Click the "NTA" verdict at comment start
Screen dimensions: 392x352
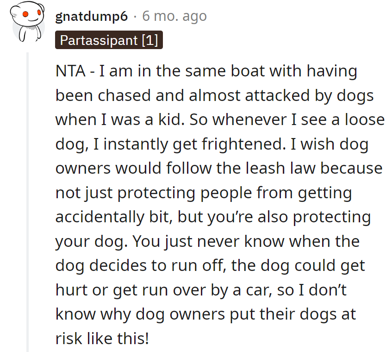click(70, 72)
